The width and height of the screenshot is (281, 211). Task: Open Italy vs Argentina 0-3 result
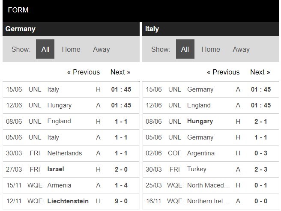pyautogui.click(x=262, y=153)
